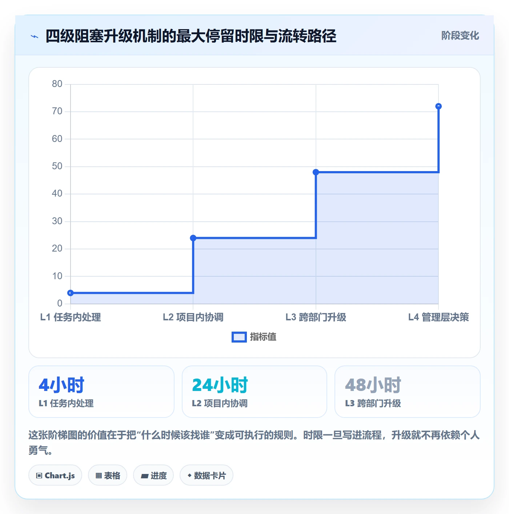509x514 pixels.
Task: Select the L1 任务内处理 data point
Action: [71, 293]
